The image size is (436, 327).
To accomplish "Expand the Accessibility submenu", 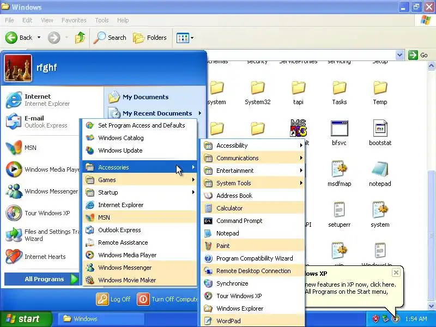I will tap(252, 145).
